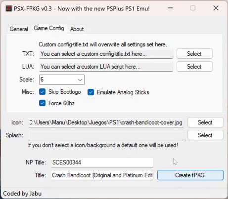Click the PSX-FPKG app icon in title bar
This screenshot has height=199, width=228.
tap(9, 8)
